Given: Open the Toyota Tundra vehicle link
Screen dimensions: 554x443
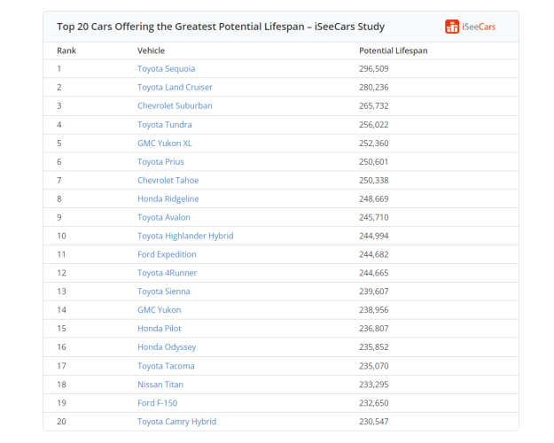Looking at the screenshot, I should pyautogui.click(x=165, y=125).
